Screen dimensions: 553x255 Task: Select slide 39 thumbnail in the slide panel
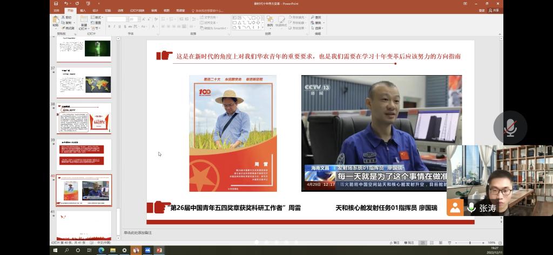click(x=84, y=154)
